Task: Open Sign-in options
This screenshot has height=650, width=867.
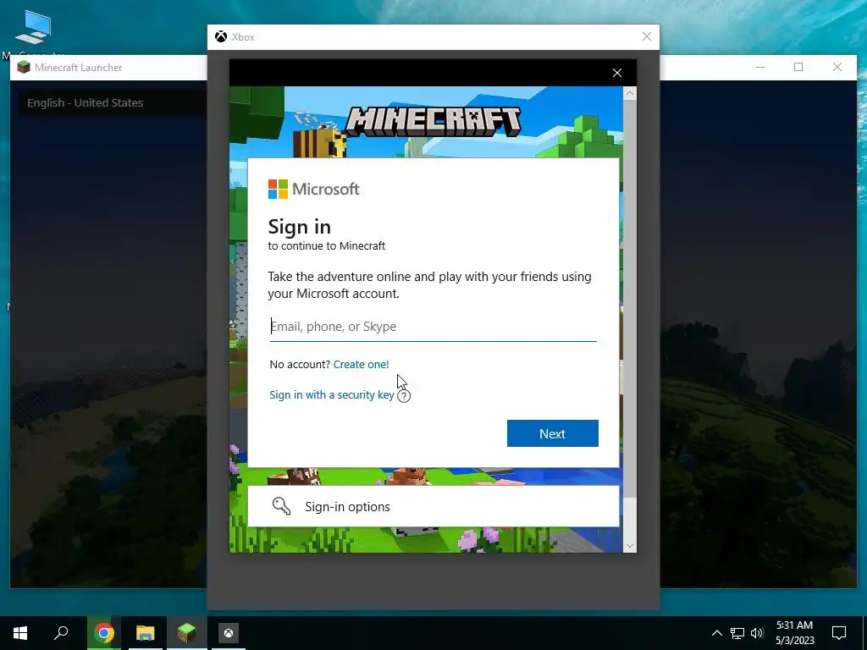Action: (433, 506)
